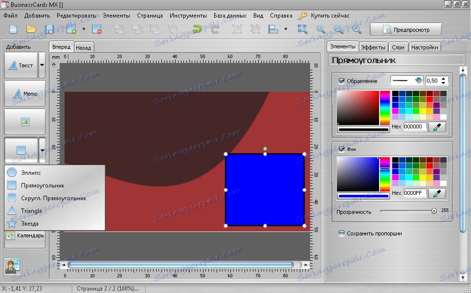This screenshot has width=471, height=293.
Task: Save the project with the floppy disk icon
Action: click(49, 29)
